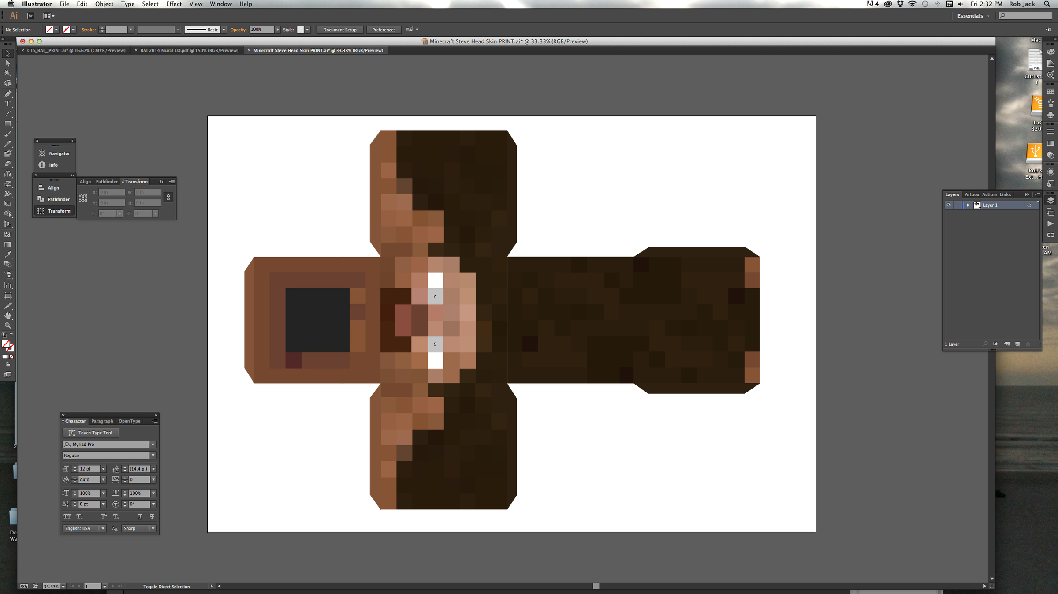Switch to the Pathfinder tab
This screenshot has width=1058, height=594.
click(x=107, y=181)
